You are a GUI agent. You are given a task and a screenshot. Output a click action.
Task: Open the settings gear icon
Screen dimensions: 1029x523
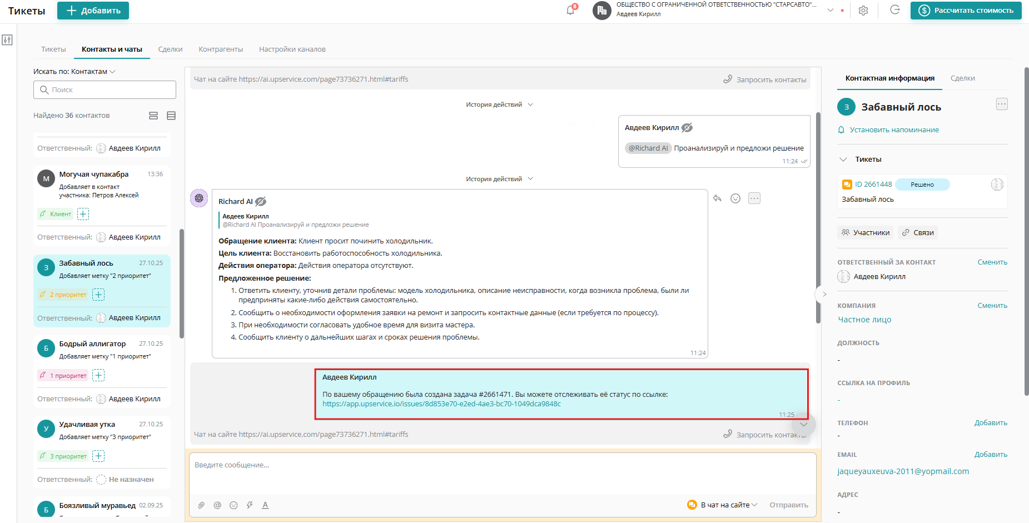pos(863,11)
